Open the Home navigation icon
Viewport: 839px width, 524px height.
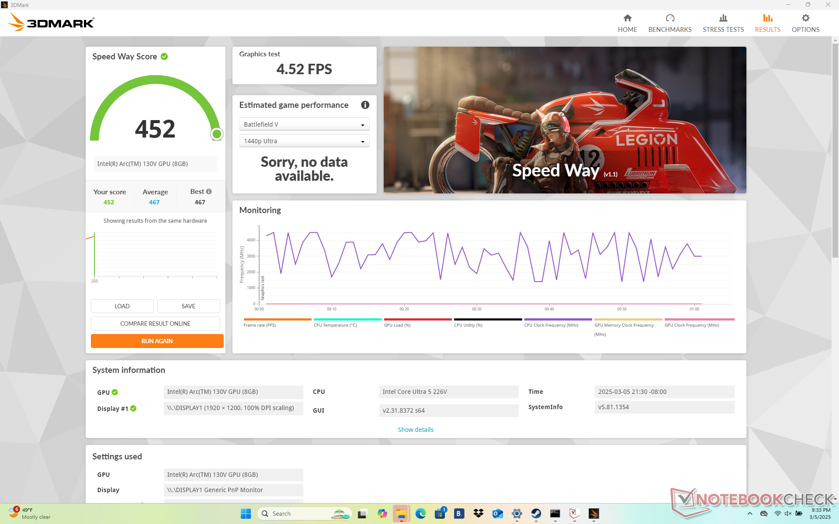[x=627, y=18]
